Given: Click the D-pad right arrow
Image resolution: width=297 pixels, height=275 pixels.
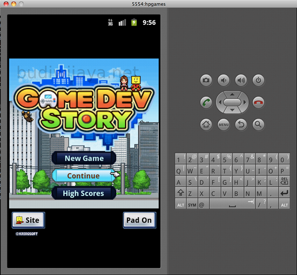Looking at the screenshot, I should pos(245,102).
